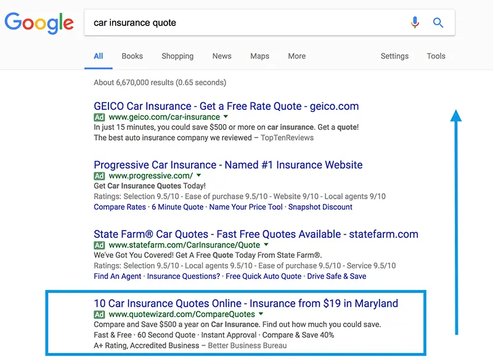Click 'In just 15 minutes' GEICO description
This screenshot has height=364, width=493.
(226, 127)
